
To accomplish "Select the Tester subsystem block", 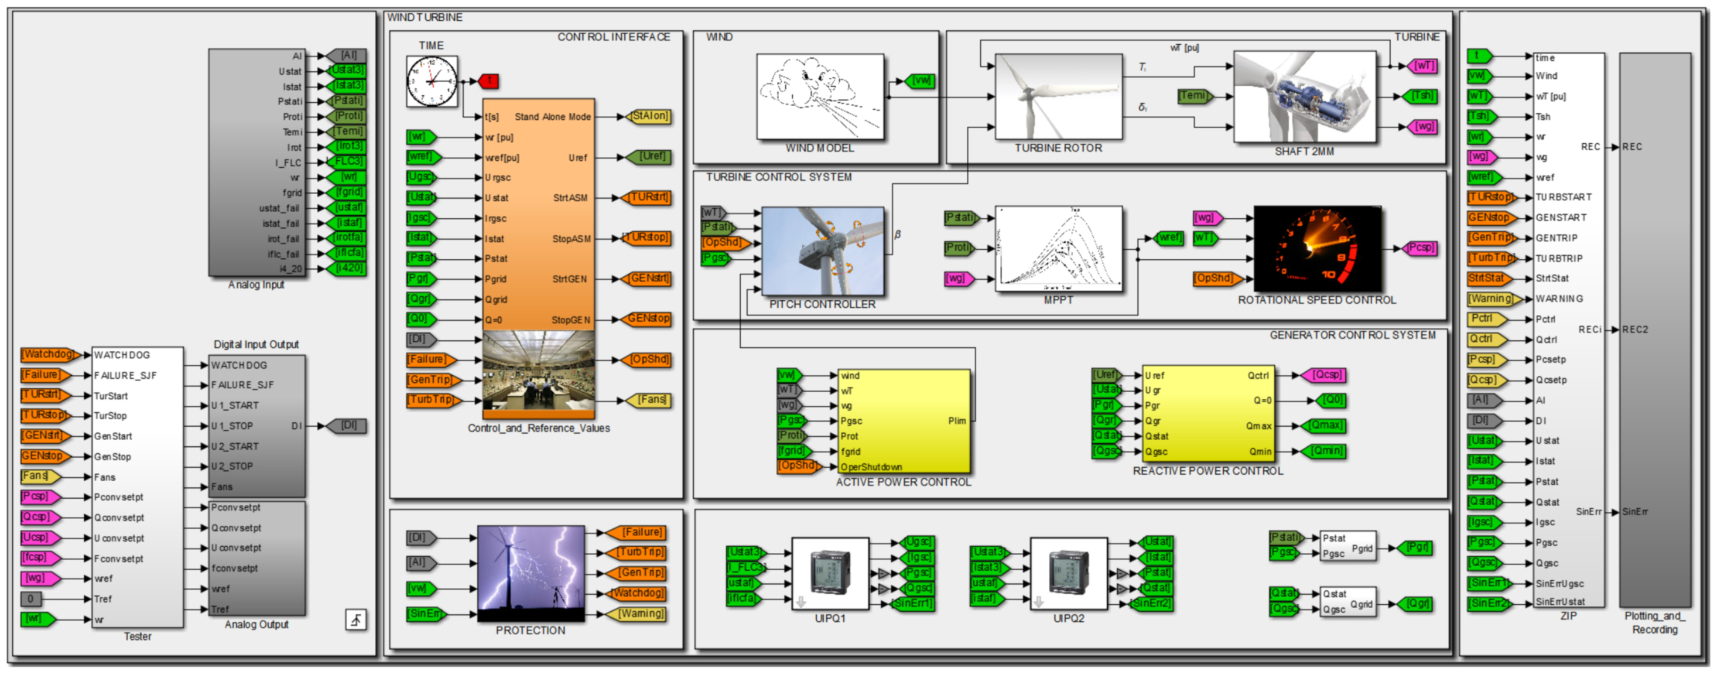I will coord(137,486).
